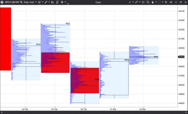This screenshot has height=114, width=188.
Task: Select the red 26 Feb candle body
Action: click(85, 81)
